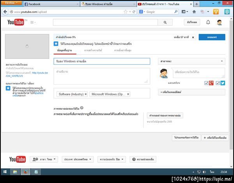Click the search magnifier button

tap(165, 22)
